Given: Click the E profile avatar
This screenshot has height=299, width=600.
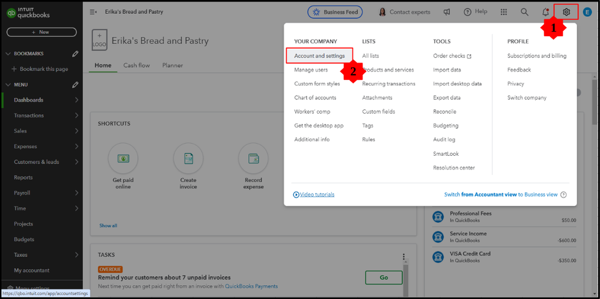Looking at the screenshot, I should click(x=587, y=12).
